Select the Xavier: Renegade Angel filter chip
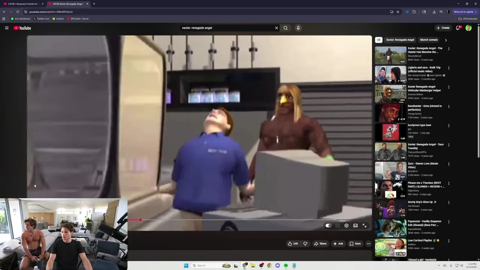 [400, 40]
